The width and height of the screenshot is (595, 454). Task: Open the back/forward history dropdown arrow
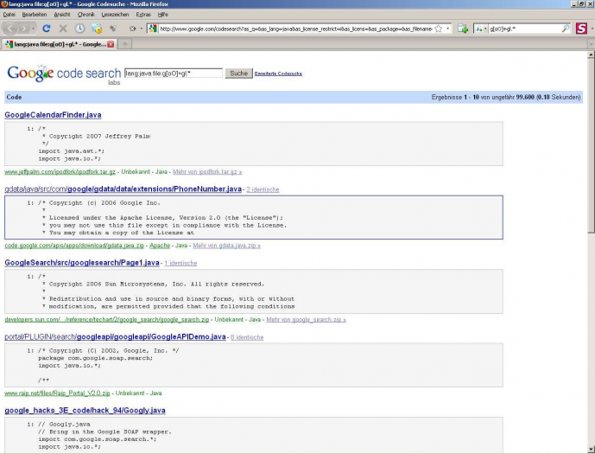point(34,29)
